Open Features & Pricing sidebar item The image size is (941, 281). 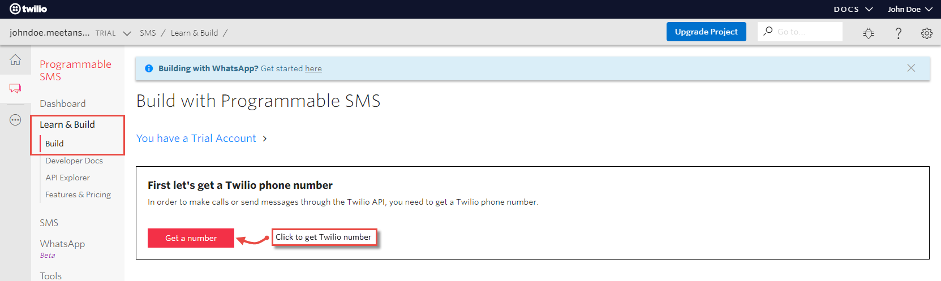click(x=78, y=194)
